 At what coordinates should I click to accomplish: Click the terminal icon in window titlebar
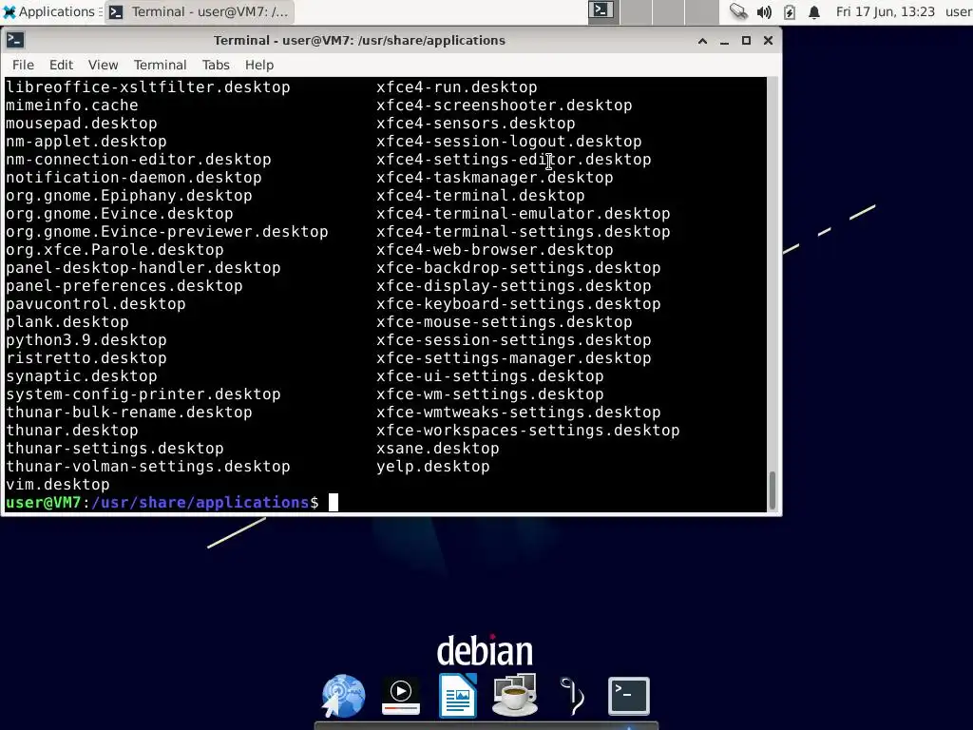click(x=15, y=40)
